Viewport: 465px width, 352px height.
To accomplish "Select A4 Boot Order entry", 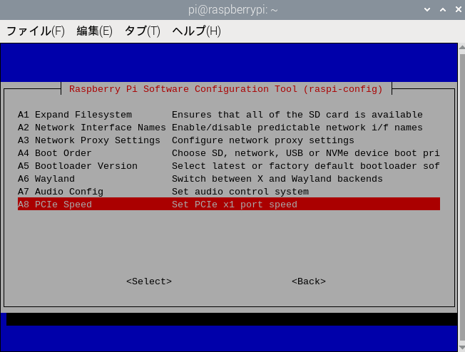I will pos(229,153).
